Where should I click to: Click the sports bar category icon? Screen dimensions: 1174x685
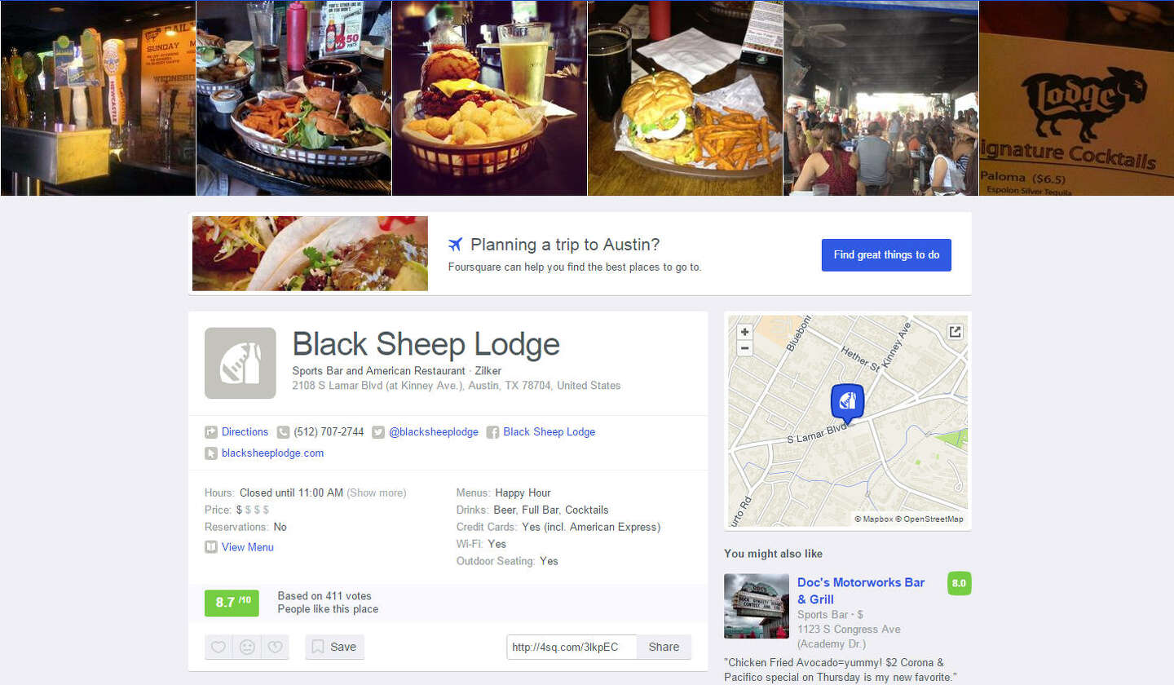point(241,363)
